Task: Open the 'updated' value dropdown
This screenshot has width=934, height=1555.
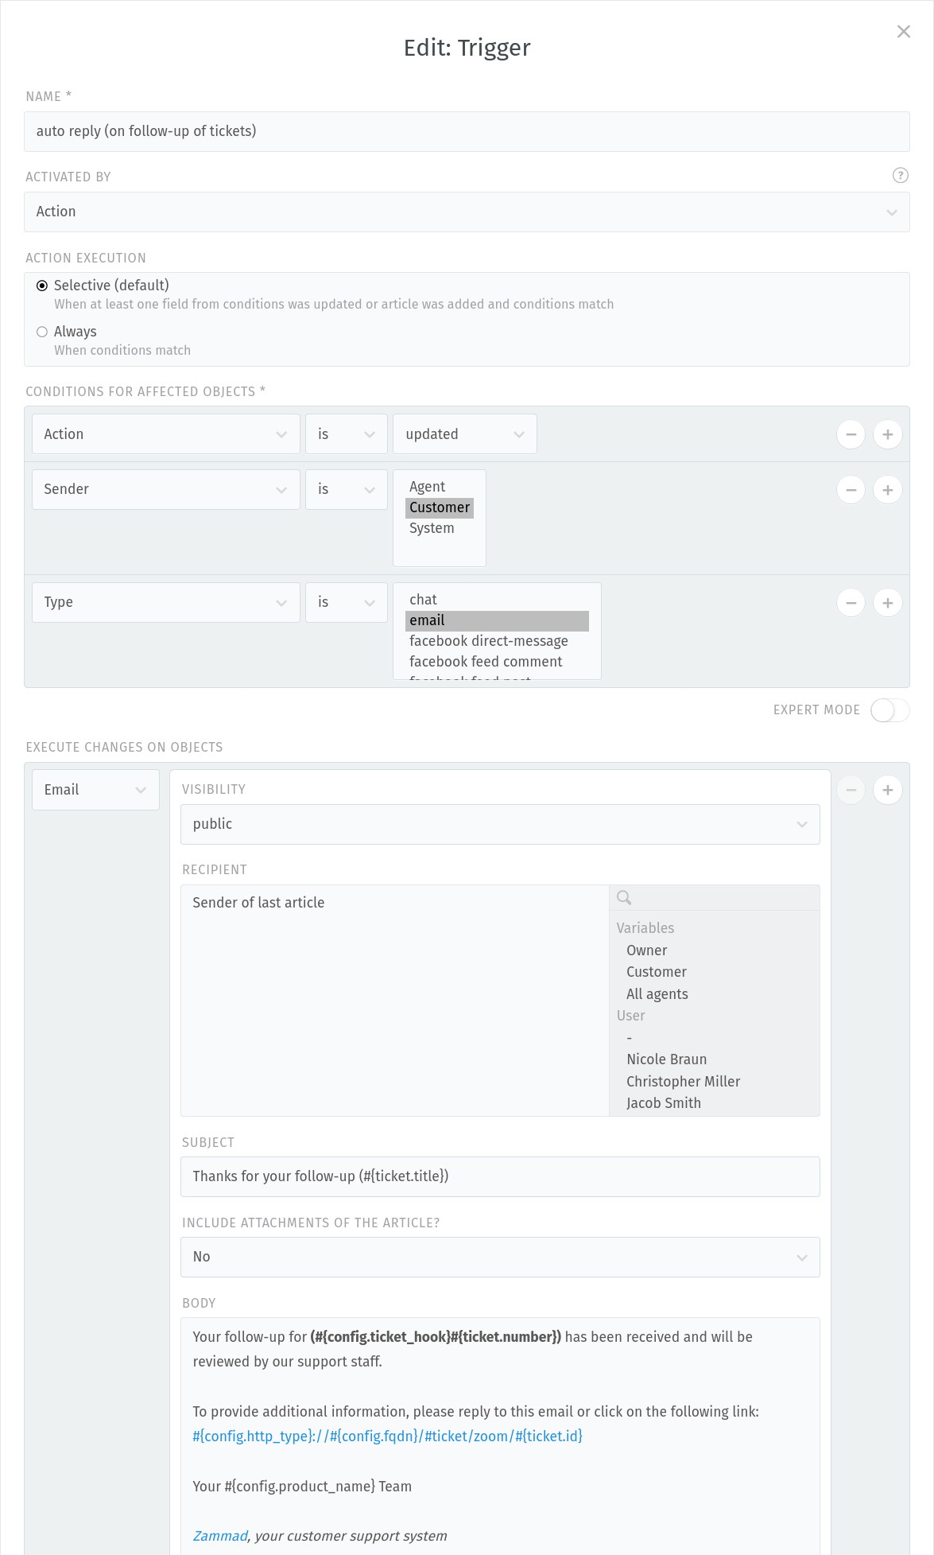Action: coord(465,434)
